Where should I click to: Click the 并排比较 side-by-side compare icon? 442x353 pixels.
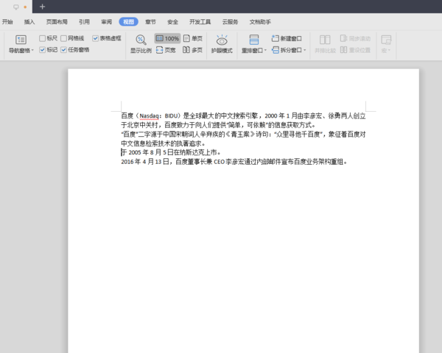(325, 40)
